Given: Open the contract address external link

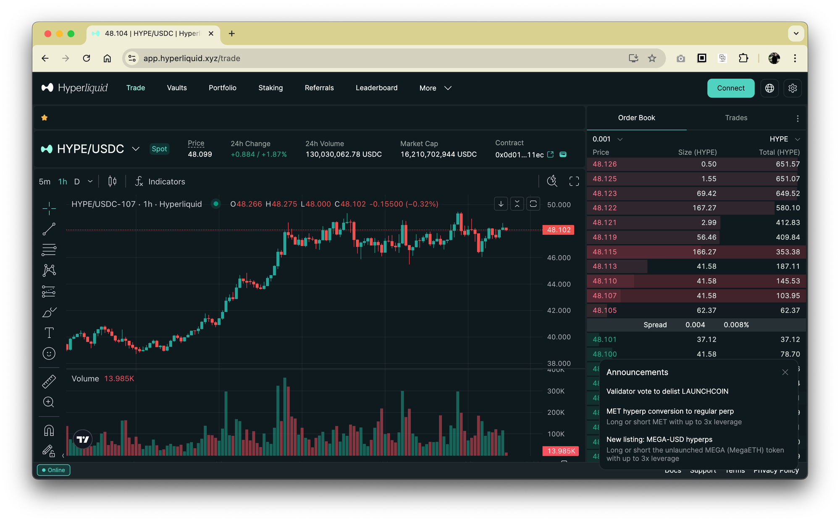Looking at the screenshot, I should pos(550,154).
